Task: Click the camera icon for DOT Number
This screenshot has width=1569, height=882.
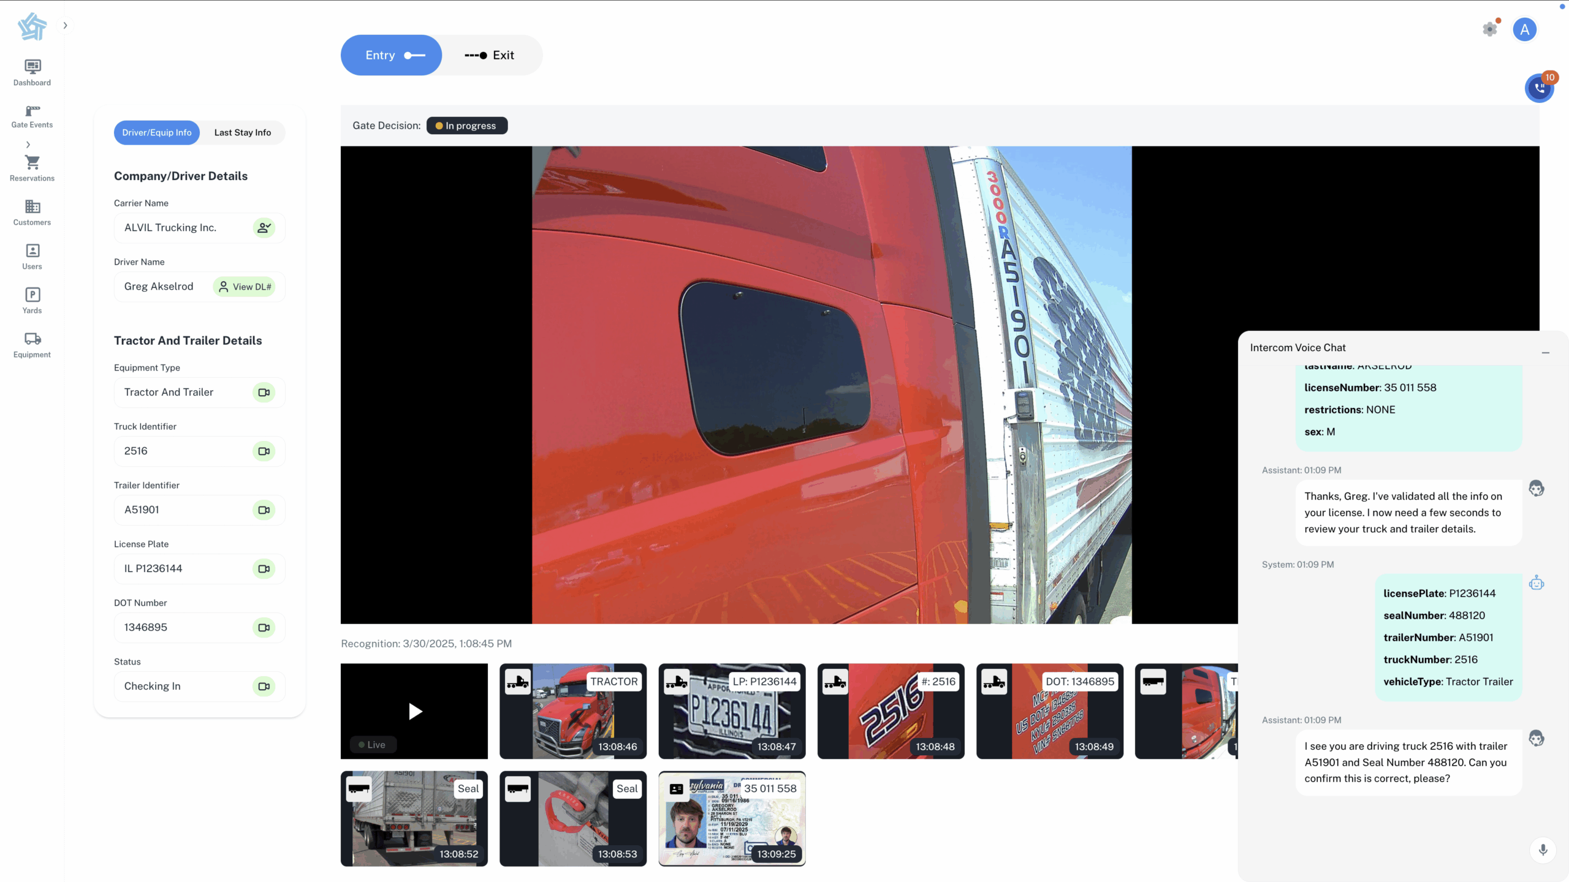Action: [x=264, y=628]
